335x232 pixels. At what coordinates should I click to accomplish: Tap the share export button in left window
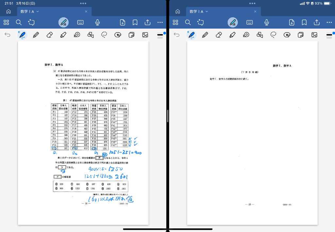tap(148, 22)
